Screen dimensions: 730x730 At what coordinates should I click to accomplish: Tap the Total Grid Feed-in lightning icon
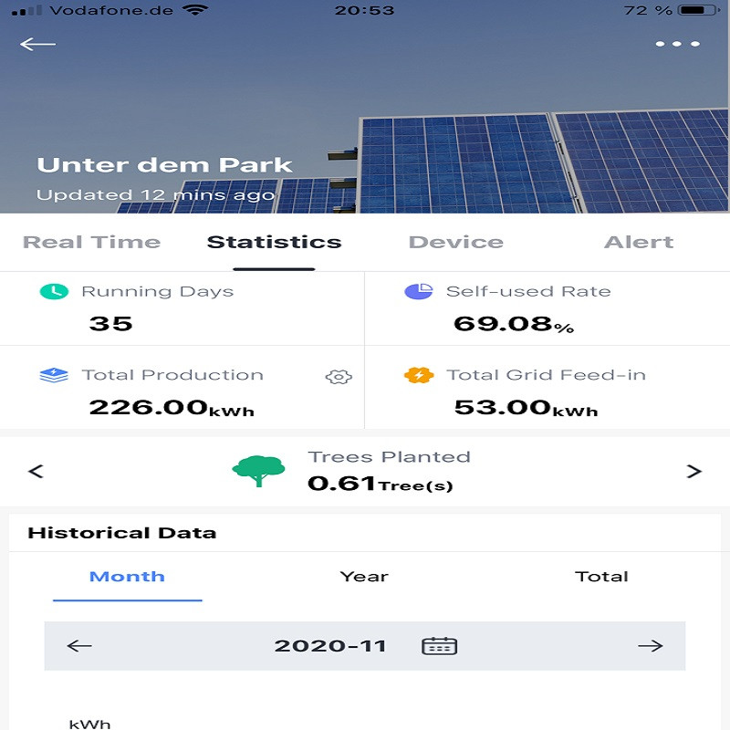pos(418,376)
